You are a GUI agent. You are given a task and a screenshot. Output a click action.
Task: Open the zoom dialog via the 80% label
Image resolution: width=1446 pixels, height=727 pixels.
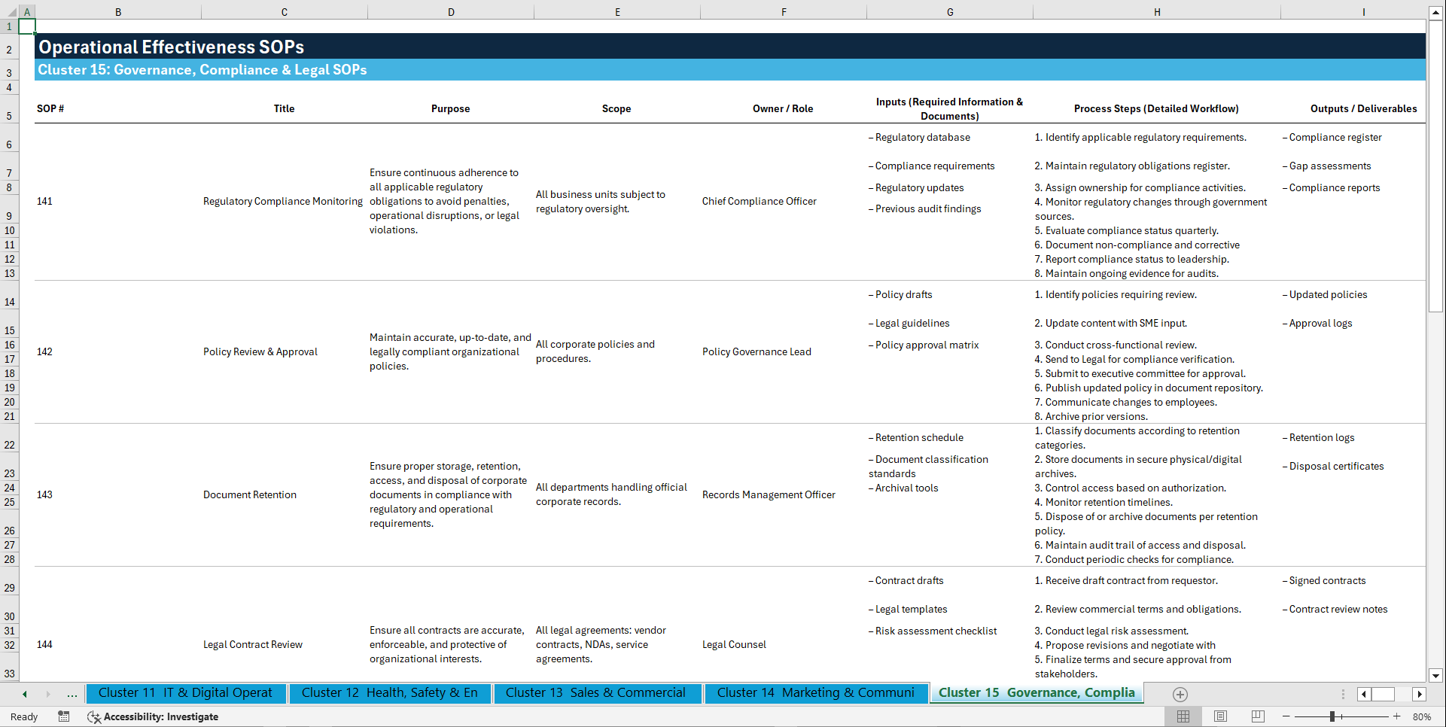tap(1422, 716)
